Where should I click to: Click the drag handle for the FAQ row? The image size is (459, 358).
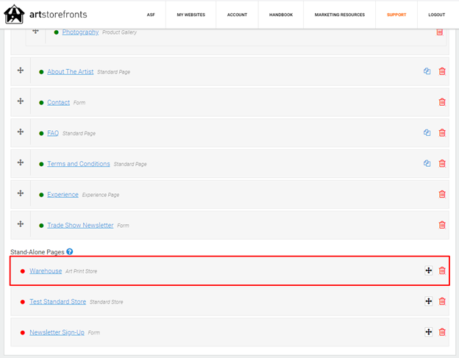point(21,132)
